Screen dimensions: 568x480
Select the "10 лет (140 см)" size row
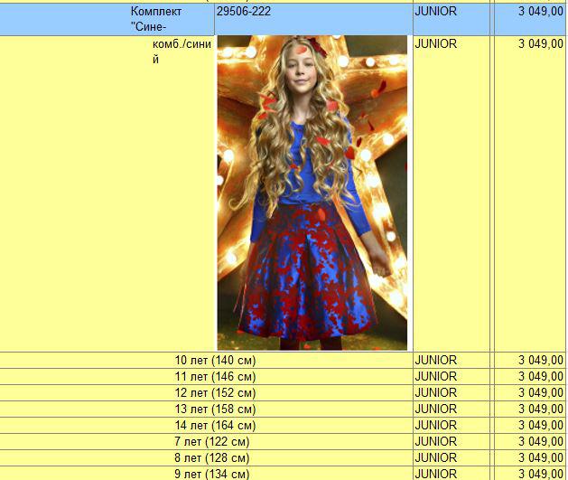coord(215,360)
